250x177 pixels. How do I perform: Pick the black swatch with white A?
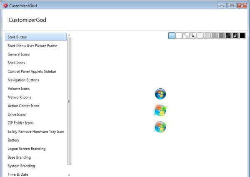pos(235,36)
